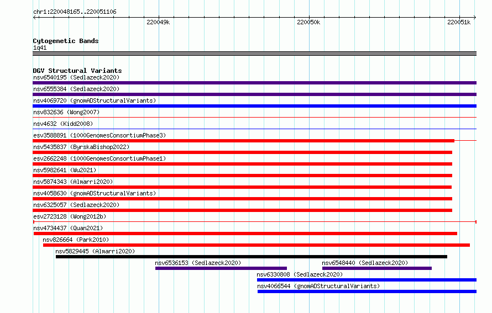This screenshot has width=492, height=313.
Task: Open variant nsv6330808 (Sedlazeck2020) label
Action: [x=300, y=274]
